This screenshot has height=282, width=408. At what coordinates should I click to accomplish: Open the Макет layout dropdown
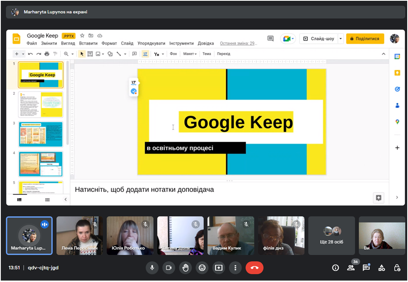tap(190, 54)
